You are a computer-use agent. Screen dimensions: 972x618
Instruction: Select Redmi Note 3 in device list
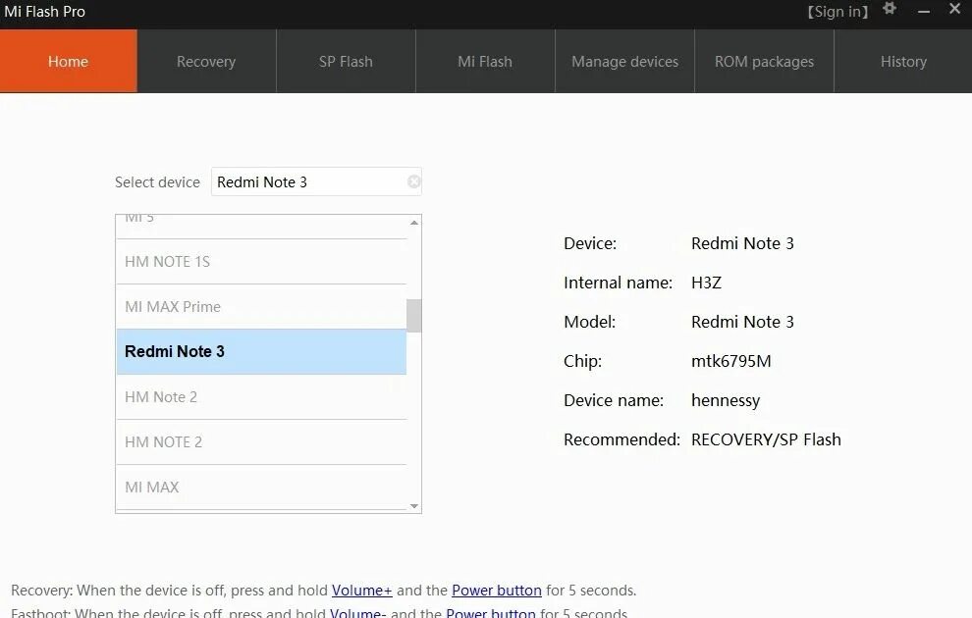click(261, 352)
